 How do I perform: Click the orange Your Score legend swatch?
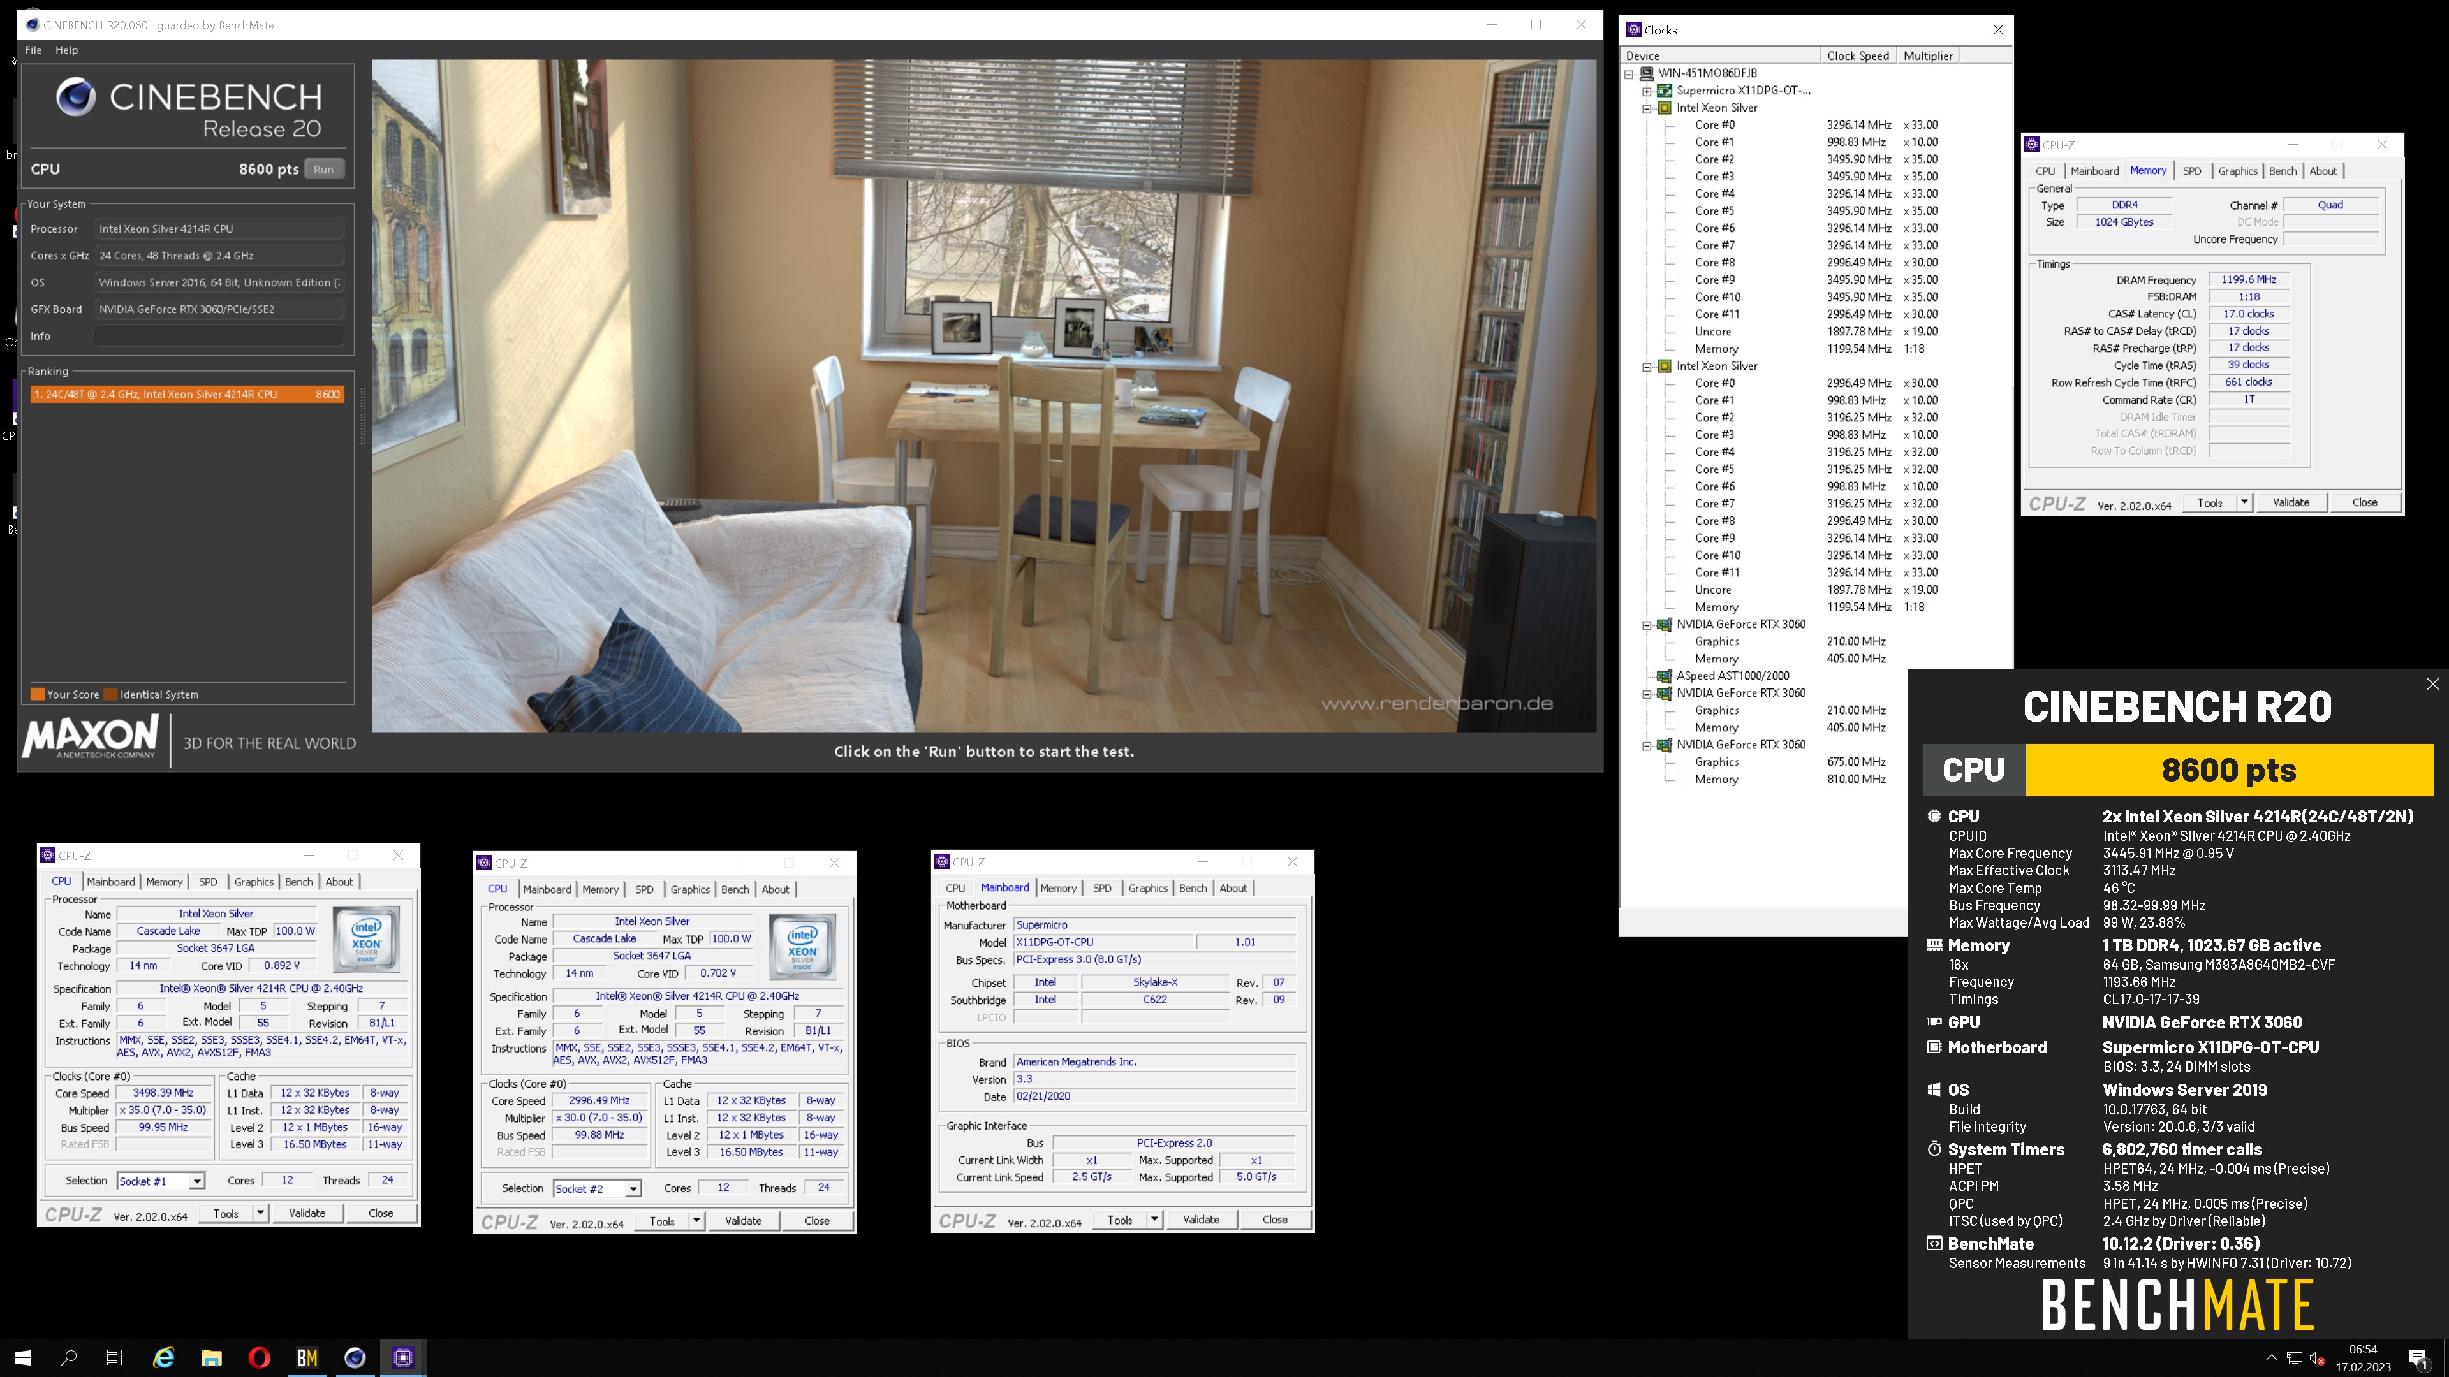click(38, 695)
